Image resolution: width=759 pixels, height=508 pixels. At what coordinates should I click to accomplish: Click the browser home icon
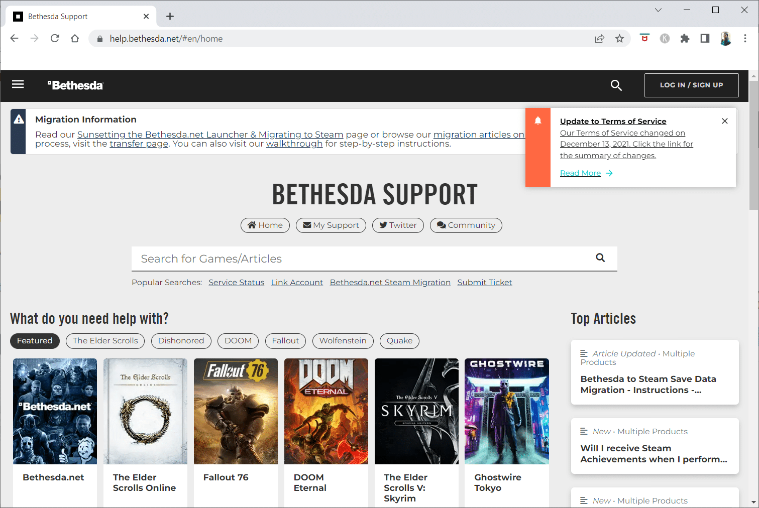tap(75, 39)
